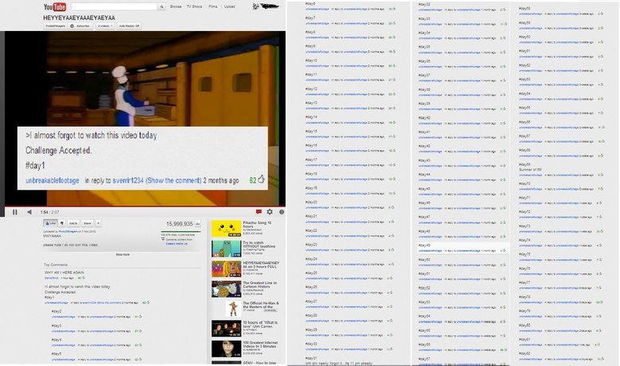Screen dimensions: 620x366
Task: Click the highlighted #day49 comment row
Action: tap(462, 248)
